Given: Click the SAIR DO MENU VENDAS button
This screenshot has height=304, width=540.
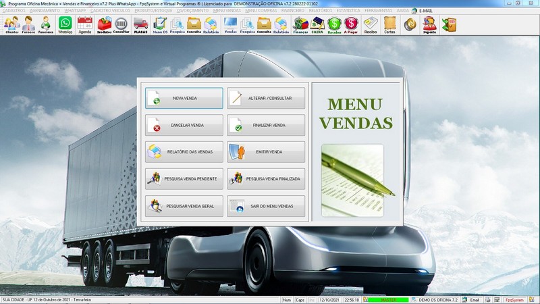Looking at the screenshot, I should click(266, 206).
